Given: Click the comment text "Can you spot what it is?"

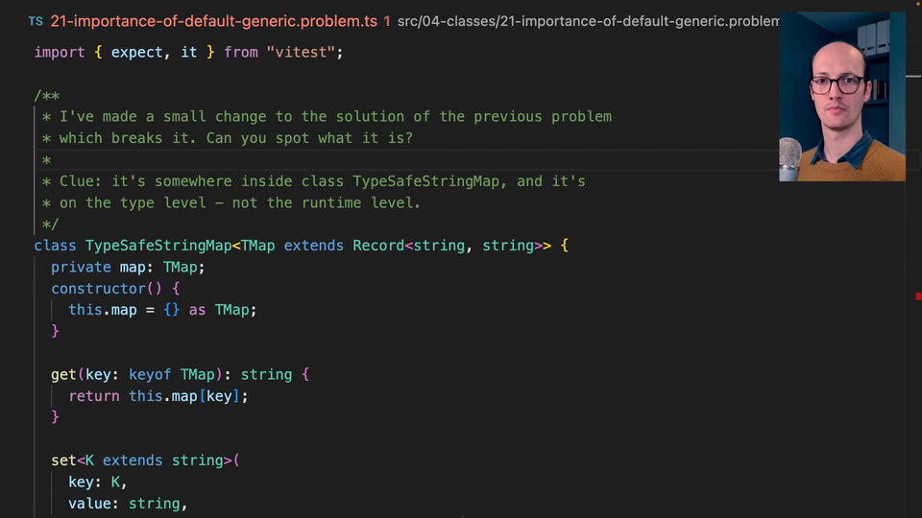Looking at the screenshot, I should pyautogui.click(x=309, y=138).
